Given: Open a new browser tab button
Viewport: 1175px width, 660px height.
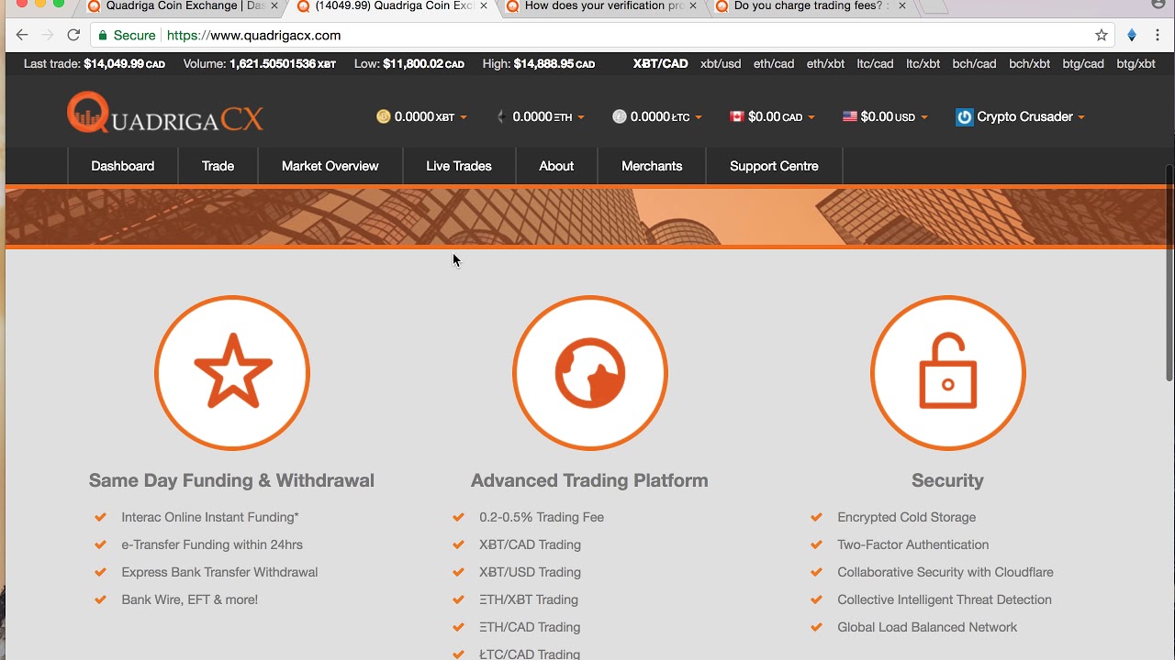Looking at the screenshot, I should [x=933, y=6].
